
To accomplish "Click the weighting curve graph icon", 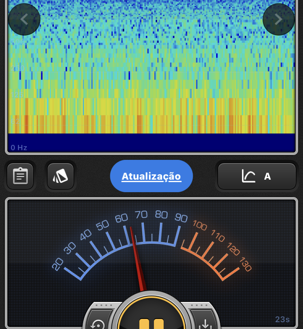I will [x=248, y=176].
